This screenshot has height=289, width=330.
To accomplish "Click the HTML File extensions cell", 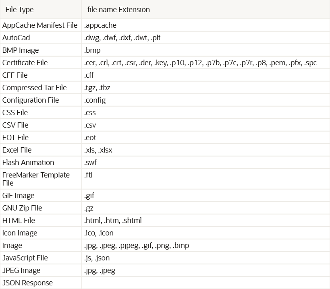I will coord(113,221).
